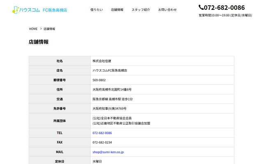Image resolution: width=263 pixels, height=164 pixels.
Task: Click the MAIL row label
Action: click(60, 152)
